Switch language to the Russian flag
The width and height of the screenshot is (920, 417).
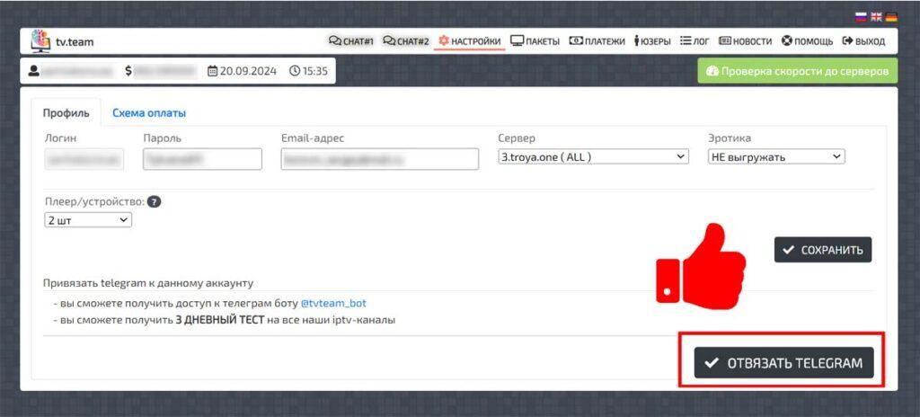click(x=861, y=17)
